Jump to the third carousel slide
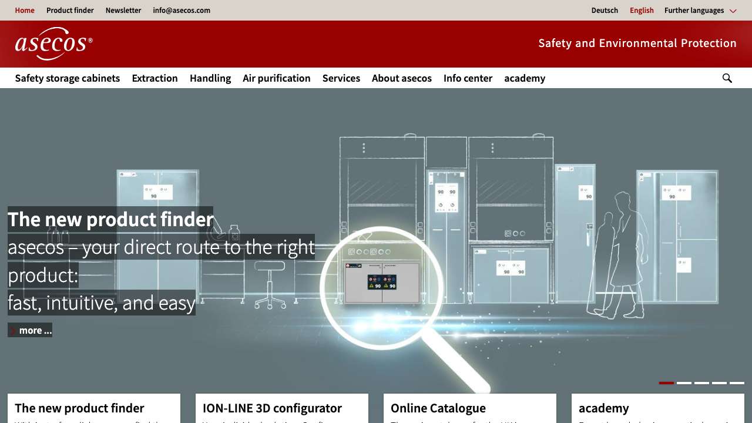752x423 pixels. click(701, 383)
